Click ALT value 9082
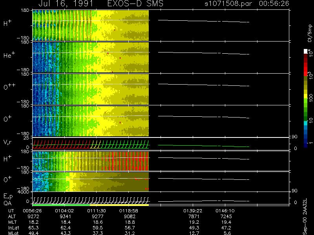 click(x=130, y=217)
